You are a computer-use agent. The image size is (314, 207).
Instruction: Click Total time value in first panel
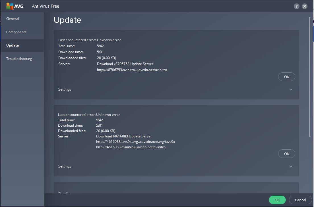click(x=100, y=46)
